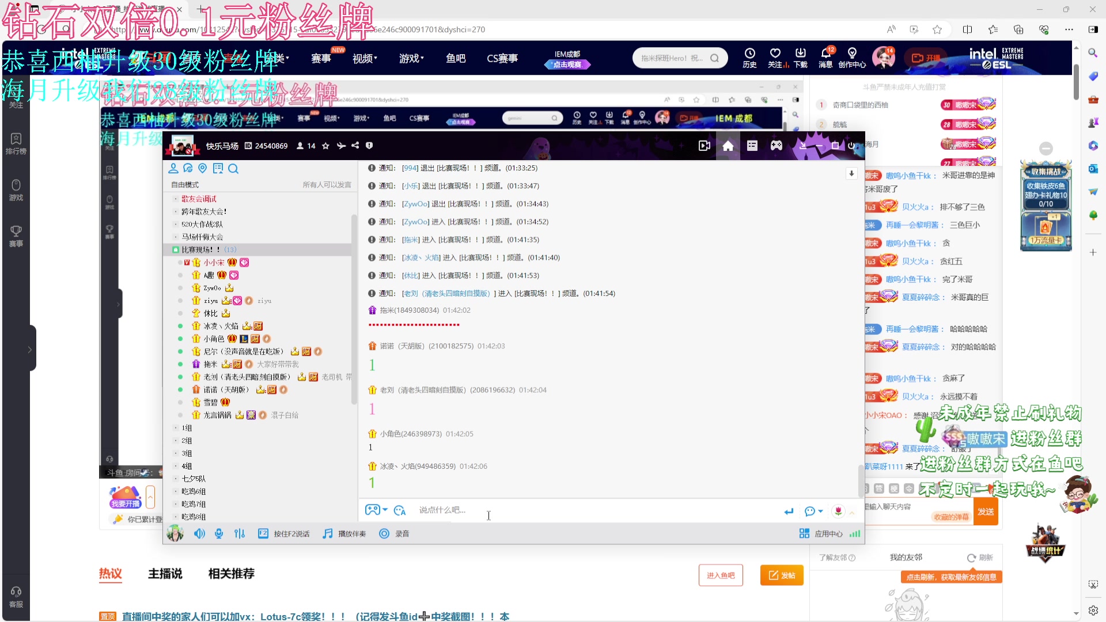
Task: Favorite the 快乐马场 channel with the star icon
Action: click(325, 146)
